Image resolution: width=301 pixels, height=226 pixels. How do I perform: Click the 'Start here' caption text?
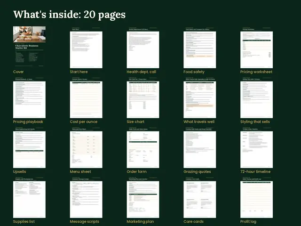coord(79,72)
